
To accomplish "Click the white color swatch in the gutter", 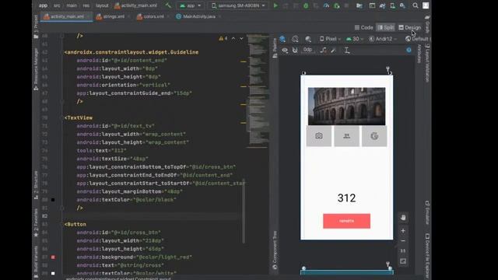I will [x=53, y=273].
